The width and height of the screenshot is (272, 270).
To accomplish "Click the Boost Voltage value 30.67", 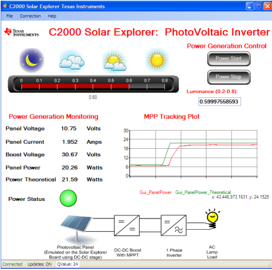I will (x=69, y=154).
